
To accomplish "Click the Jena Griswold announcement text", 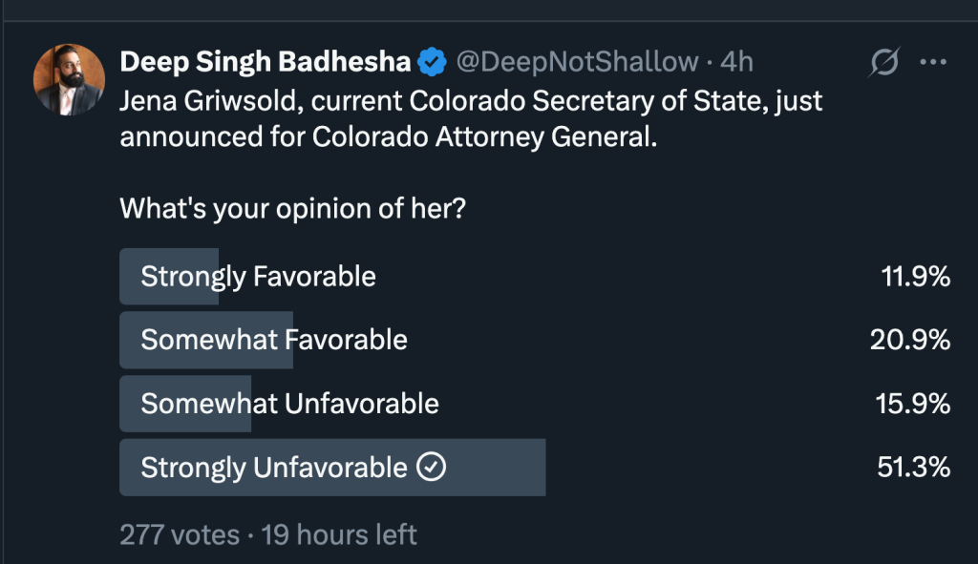I will pos(471,118).
